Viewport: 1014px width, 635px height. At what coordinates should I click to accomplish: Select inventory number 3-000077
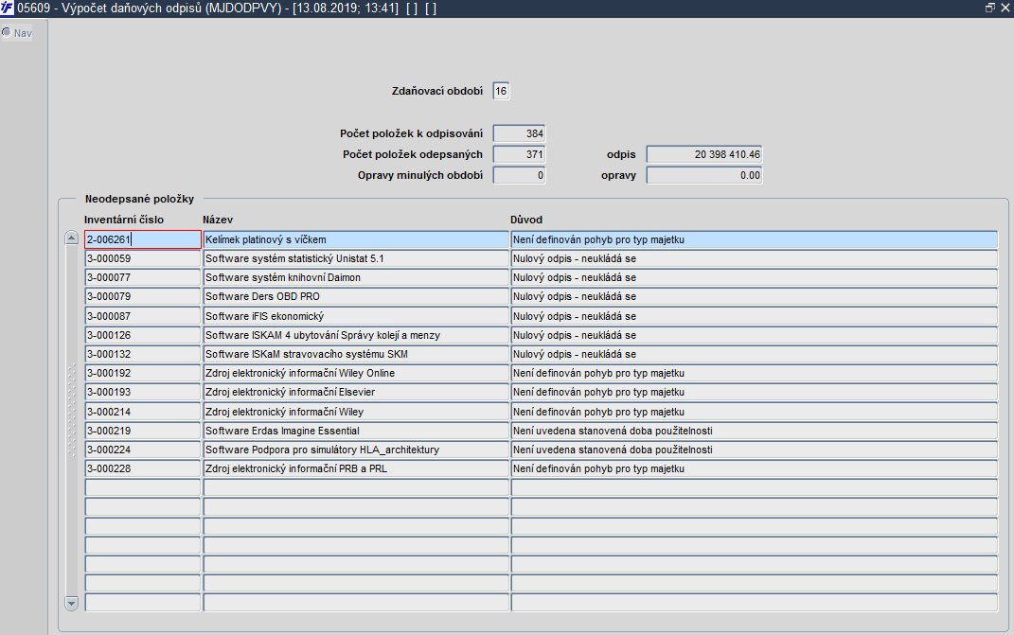click(143, 277)
